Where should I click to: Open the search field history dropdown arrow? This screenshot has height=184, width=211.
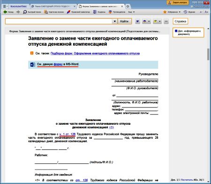115,21
